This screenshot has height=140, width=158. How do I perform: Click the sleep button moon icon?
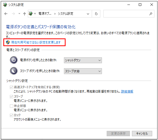coord(13,71)
